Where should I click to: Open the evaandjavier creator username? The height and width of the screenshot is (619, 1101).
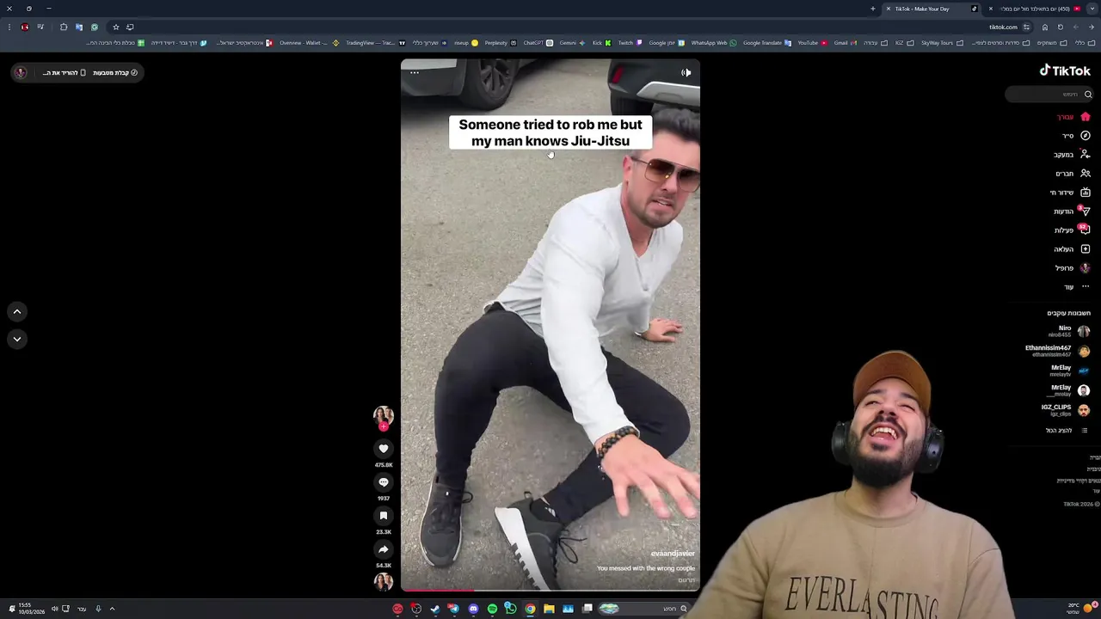[x=673, y=554]
